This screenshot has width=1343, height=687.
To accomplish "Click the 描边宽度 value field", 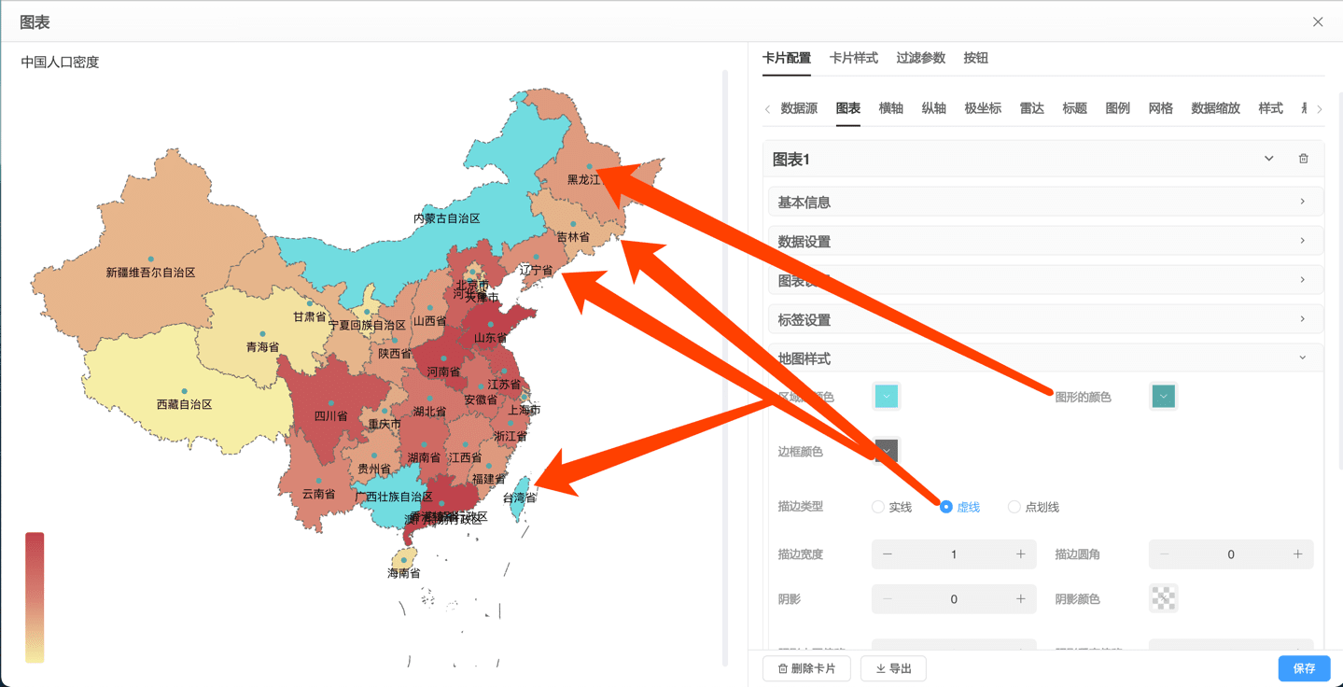I will pos(954,554).
